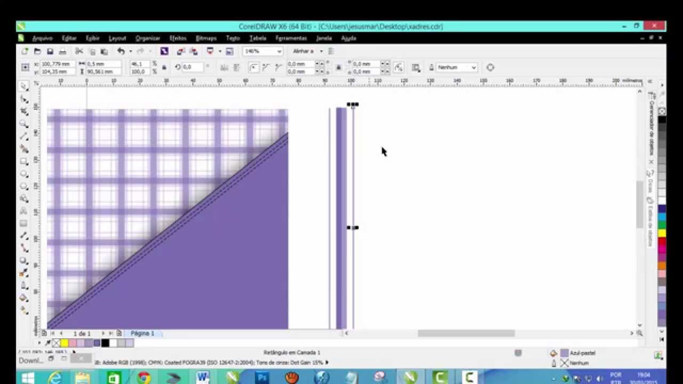
Task: Click the Undo arrow icon
Action: (x=121, y=51)
